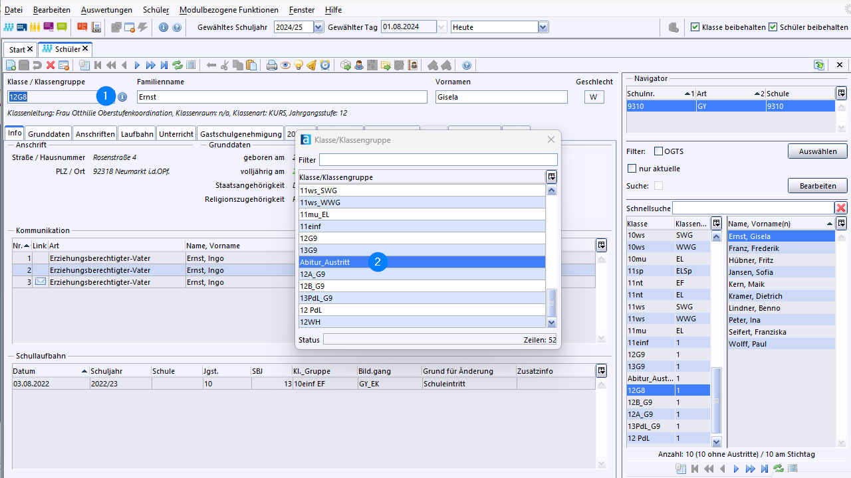The height and width of the screenshot is (478, 851).
Task: Open column chooser in Klasse/Klassengruppe popup
Action: pos(551,177)
